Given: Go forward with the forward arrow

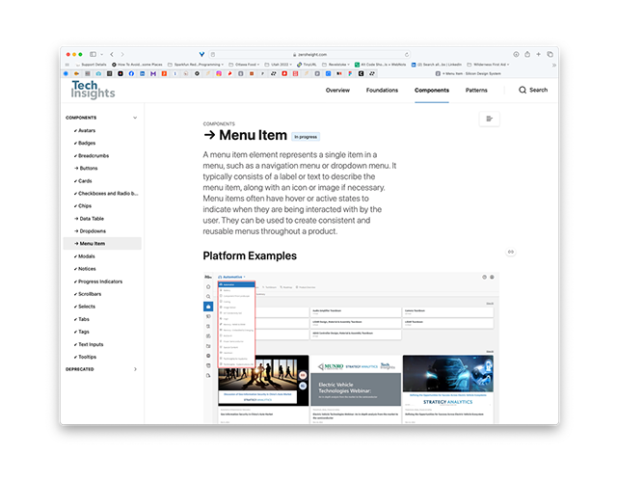Looking at the screenshot, I should click(x=122, y=54).
